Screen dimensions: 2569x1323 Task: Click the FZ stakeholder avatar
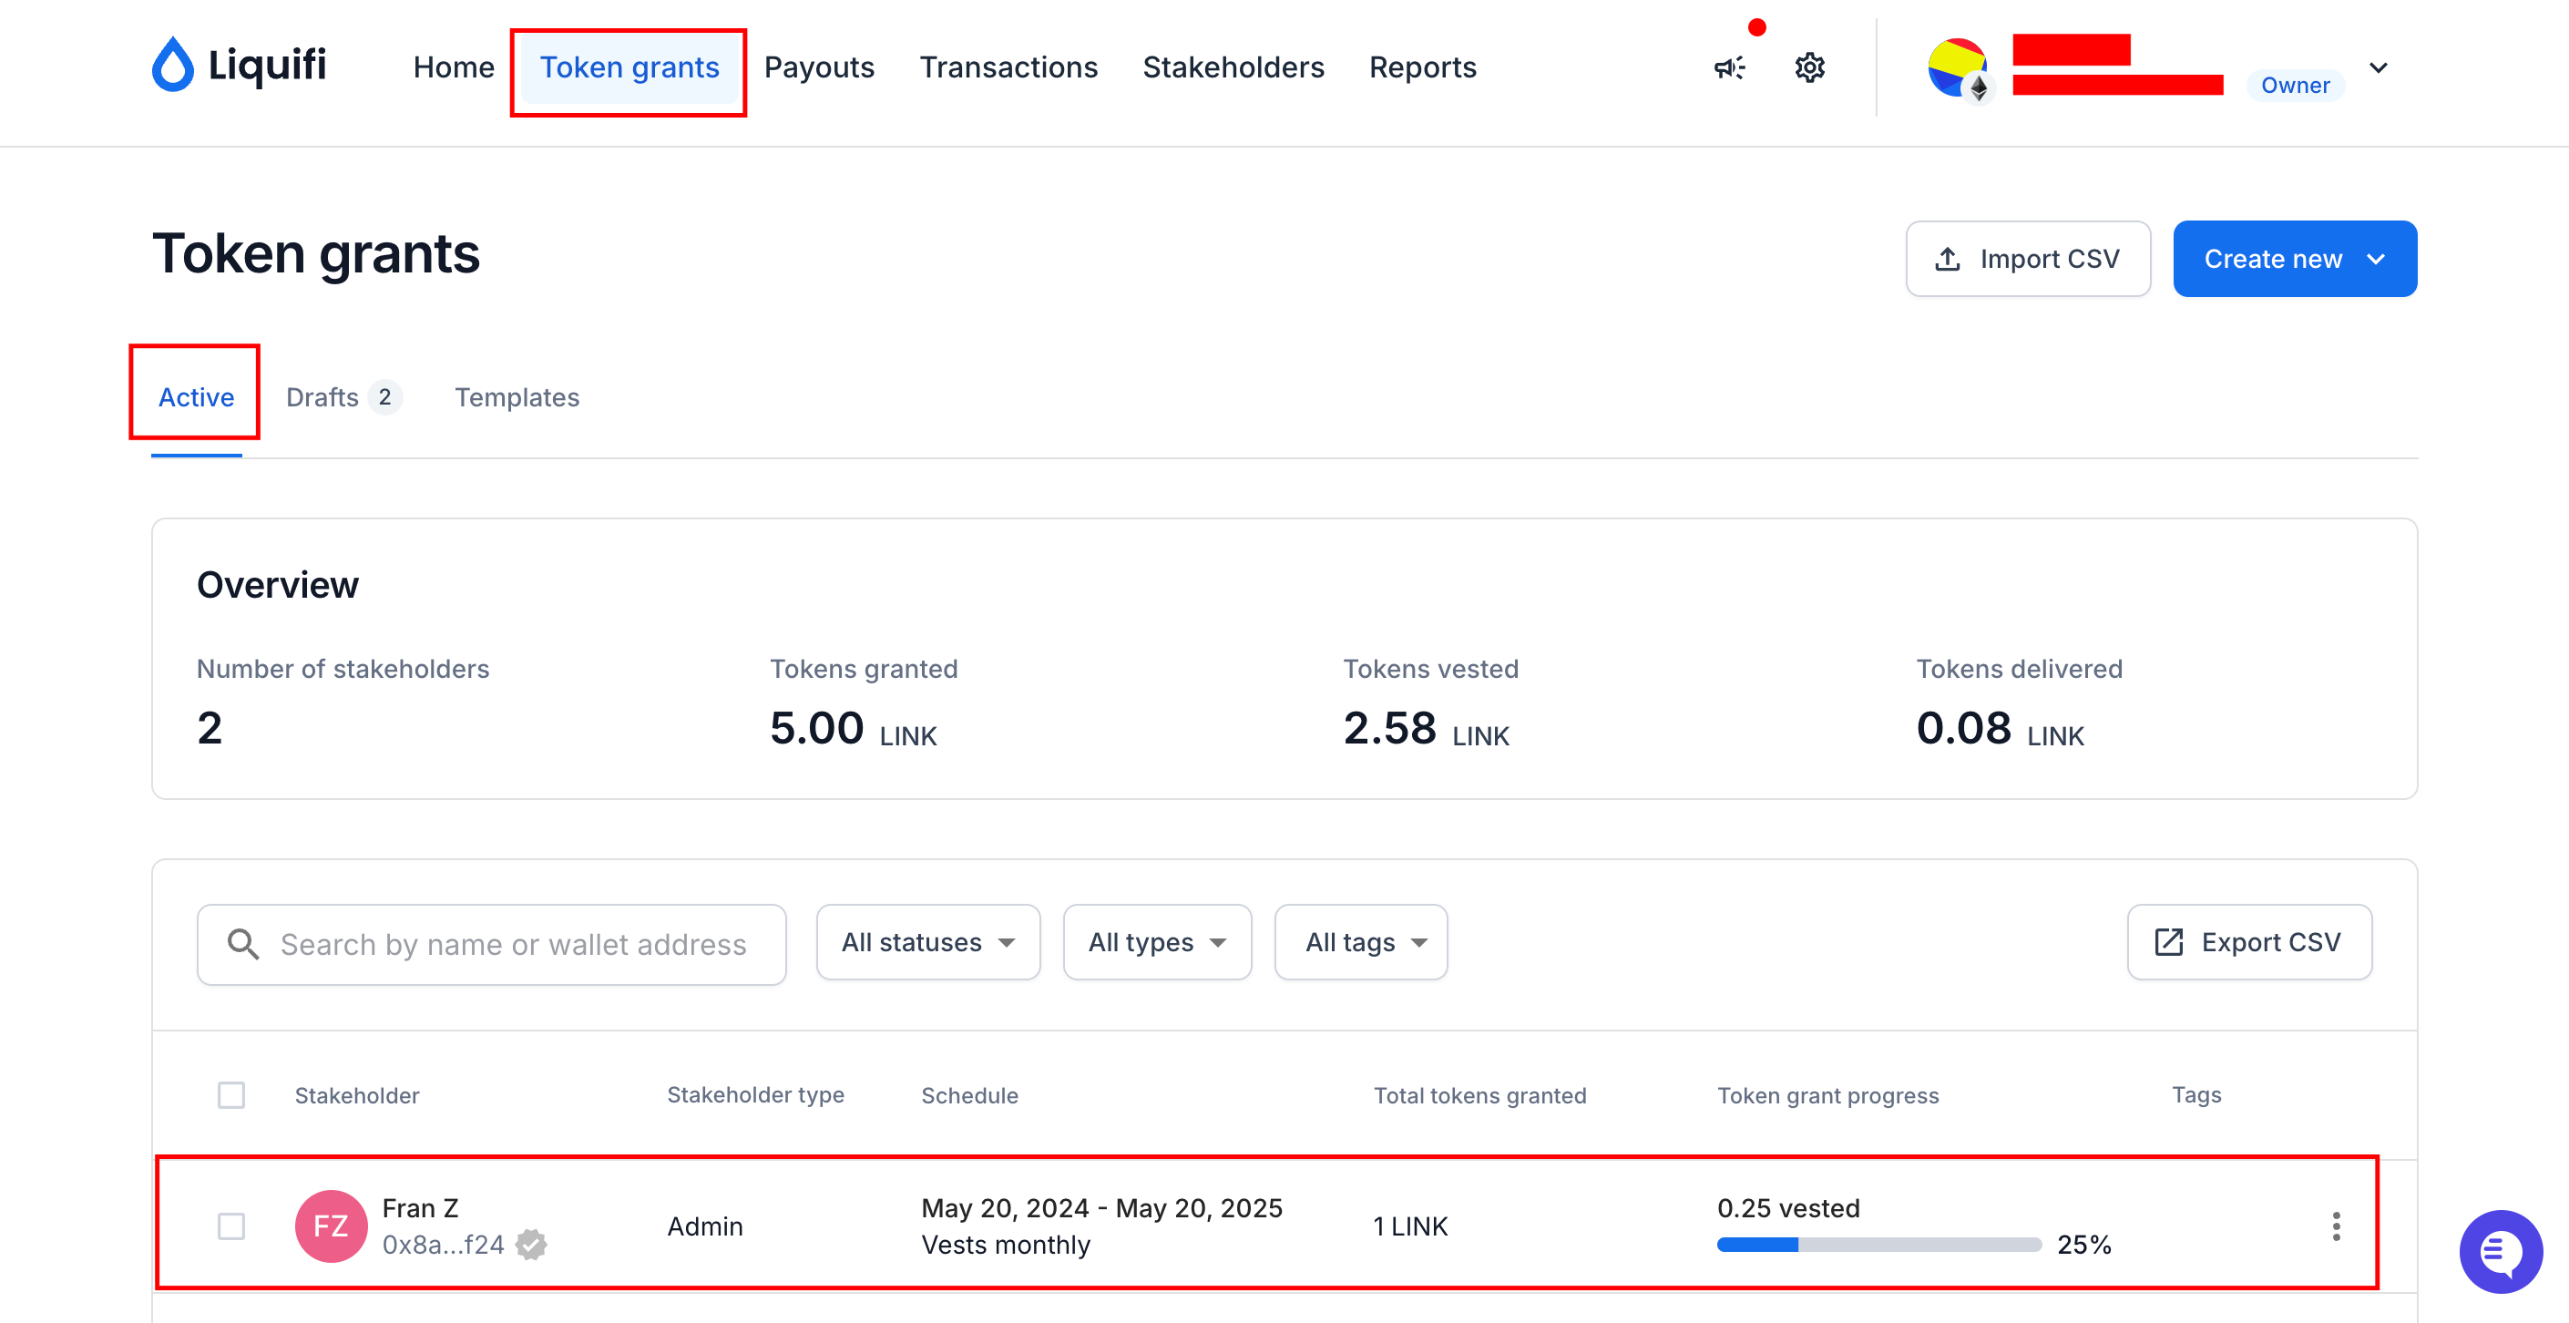point(331,1226)
